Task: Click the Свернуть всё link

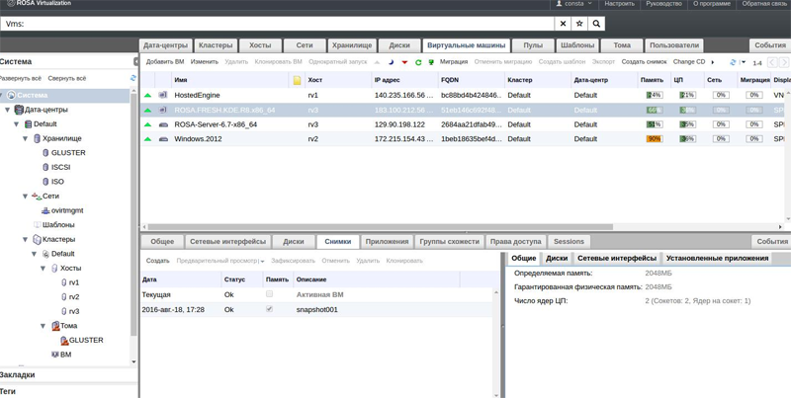Action: click(x=67, y=79)
